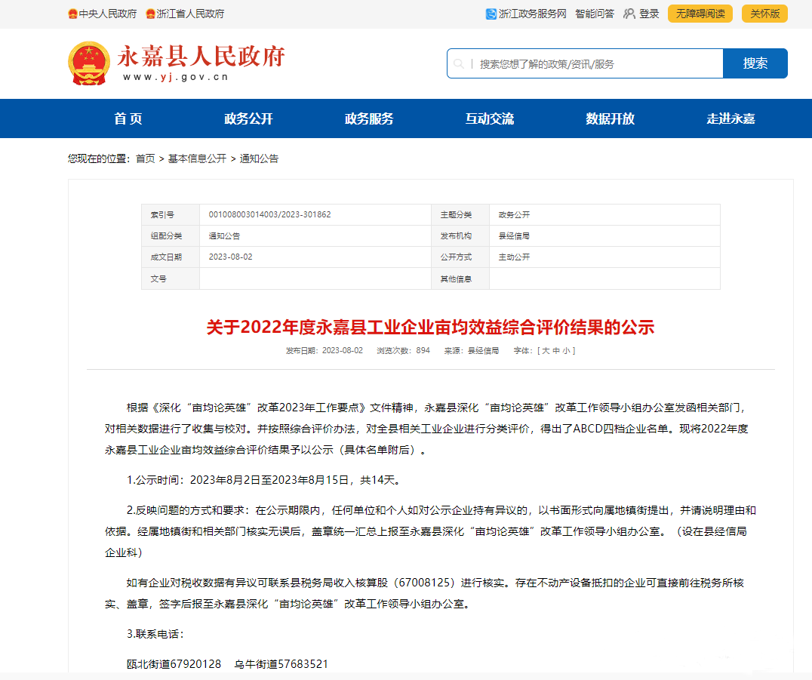Click the magnifier icon inside the search box

coord(460,63)
